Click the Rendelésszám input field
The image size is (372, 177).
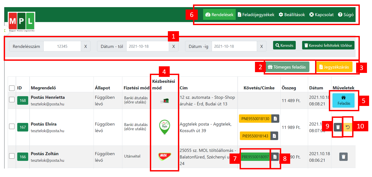62,46
